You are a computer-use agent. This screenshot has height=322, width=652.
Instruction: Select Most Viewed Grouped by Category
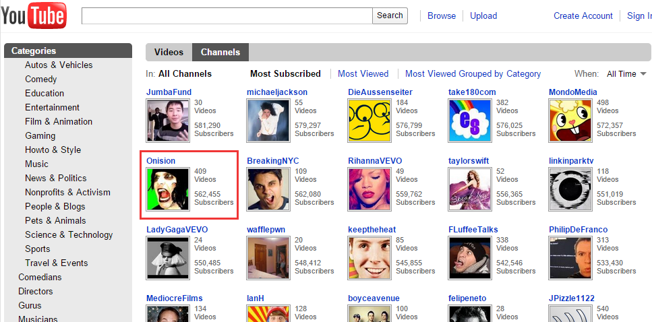[473, 74]
